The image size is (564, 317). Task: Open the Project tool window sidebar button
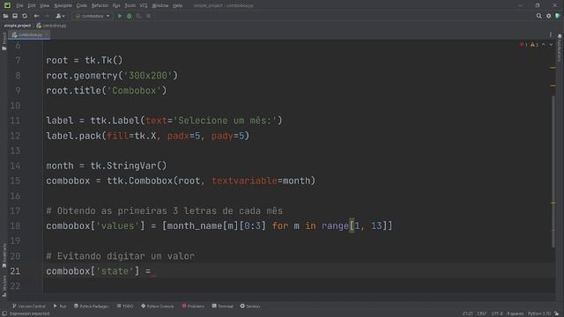(4, 41)
